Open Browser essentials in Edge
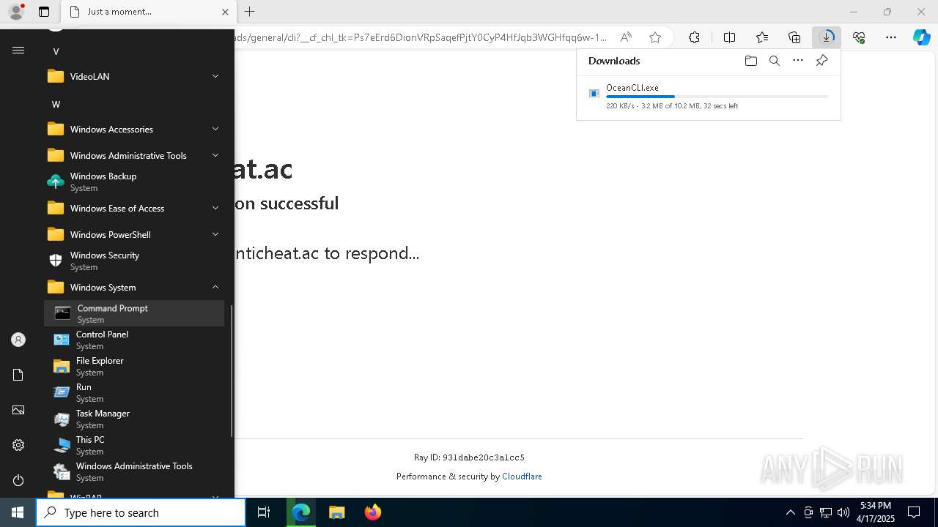 pyautogui.click(x=859, y=37)
